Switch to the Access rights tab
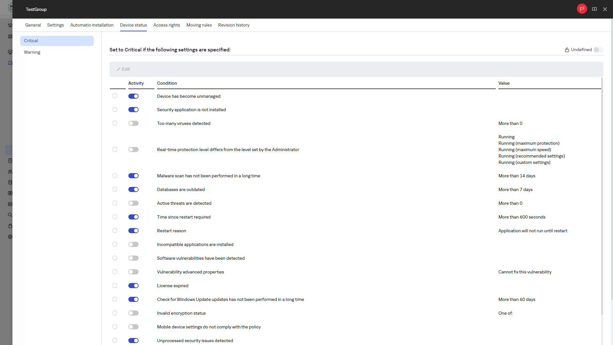The height and width of the screenshot is (345, 613). (x=167, y=25)
